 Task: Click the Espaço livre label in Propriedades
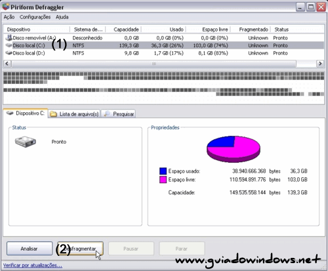coord(182,180)
